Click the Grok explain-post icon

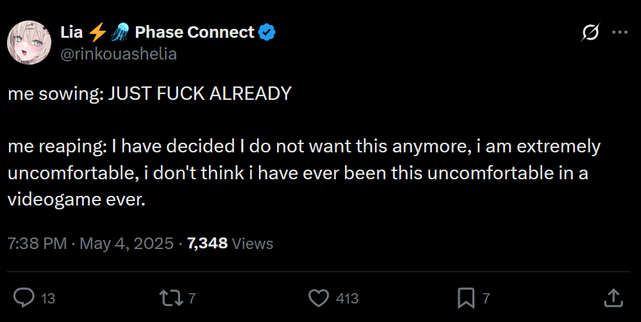pos(590,32)
